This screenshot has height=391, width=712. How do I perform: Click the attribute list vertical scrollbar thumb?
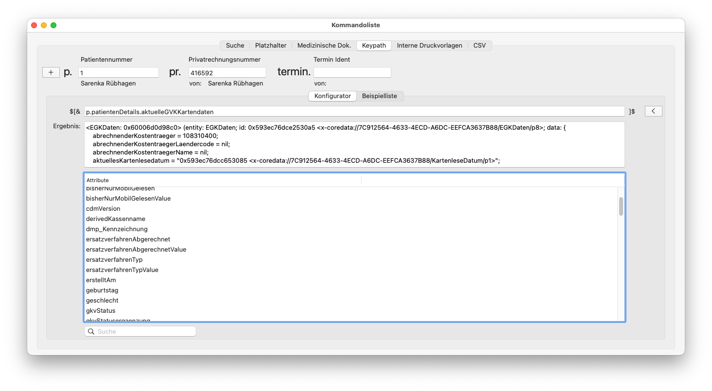point(621,206)
